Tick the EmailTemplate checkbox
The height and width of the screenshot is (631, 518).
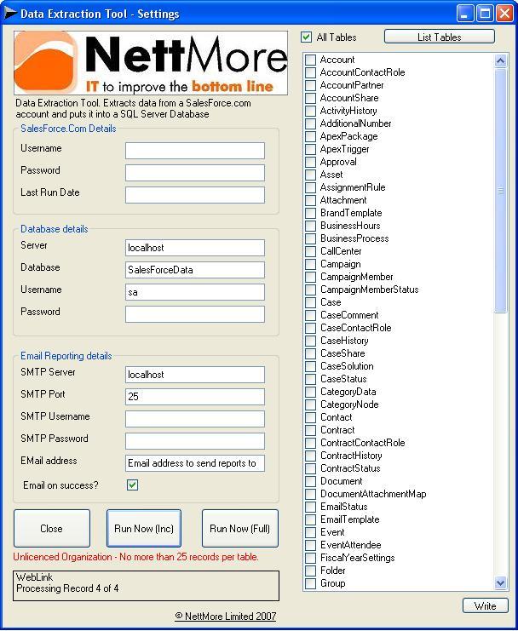click(310, 519)
